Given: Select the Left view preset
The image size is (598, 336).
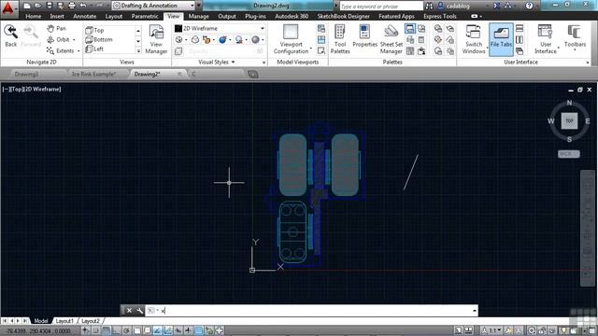Looking at the screenshot, I should click(x=94, y=49).
